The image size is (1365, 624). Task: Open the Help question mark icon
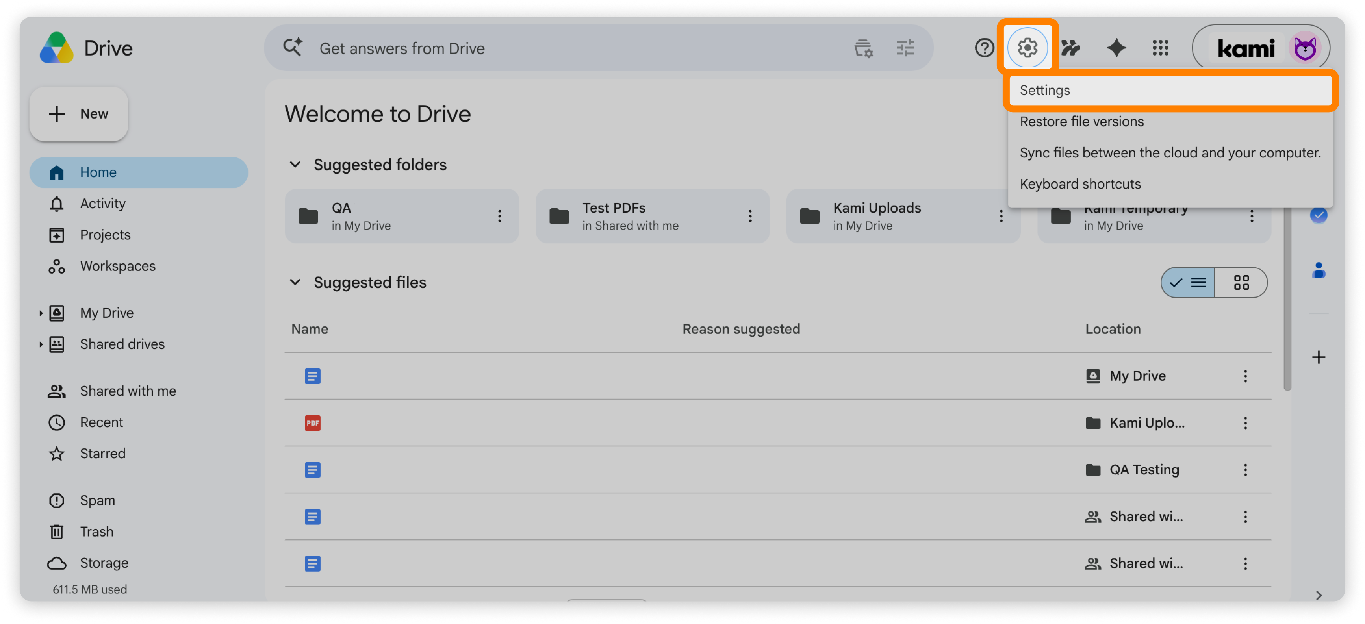click(984, 48)
